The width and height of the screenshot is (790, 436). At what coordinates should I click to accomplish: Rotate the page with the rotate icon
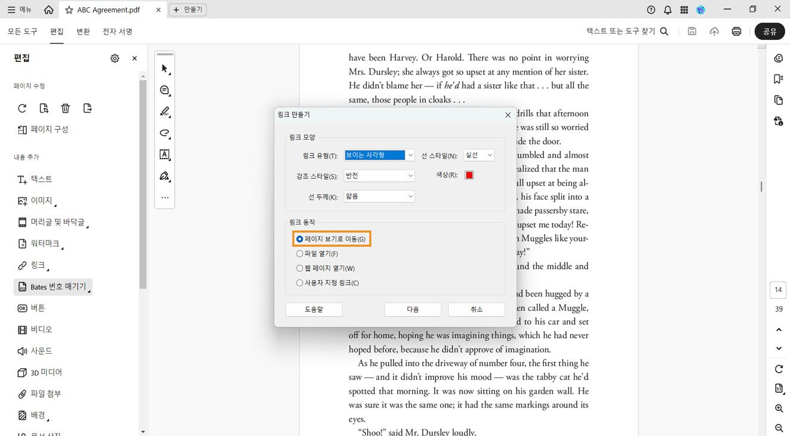coord(22,108)
